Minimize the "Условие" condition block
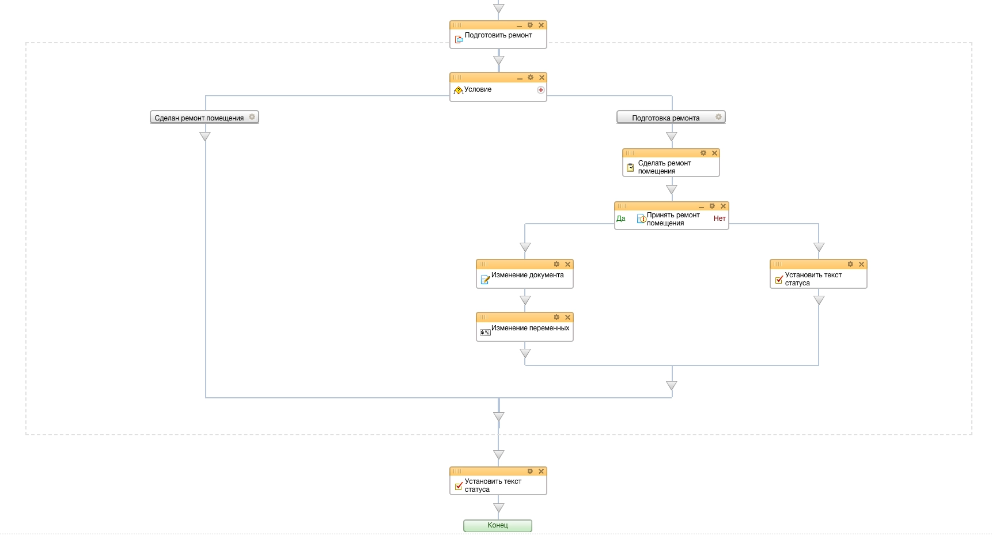The height and width of the screenshot is (535, 992). tap(520, 78)
